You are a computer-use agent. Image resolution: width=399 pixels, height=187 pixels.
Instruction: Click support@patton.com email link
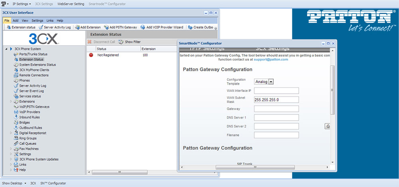tap(271, 59)
